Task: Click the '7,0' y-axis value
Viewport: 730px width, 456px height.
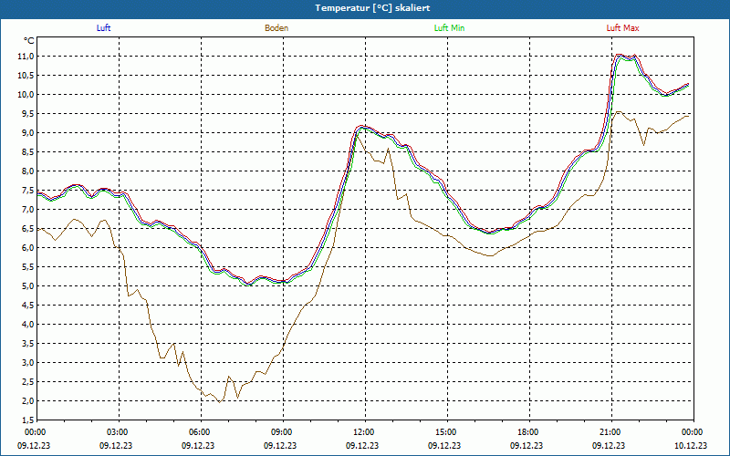Action: click(27, 210)
